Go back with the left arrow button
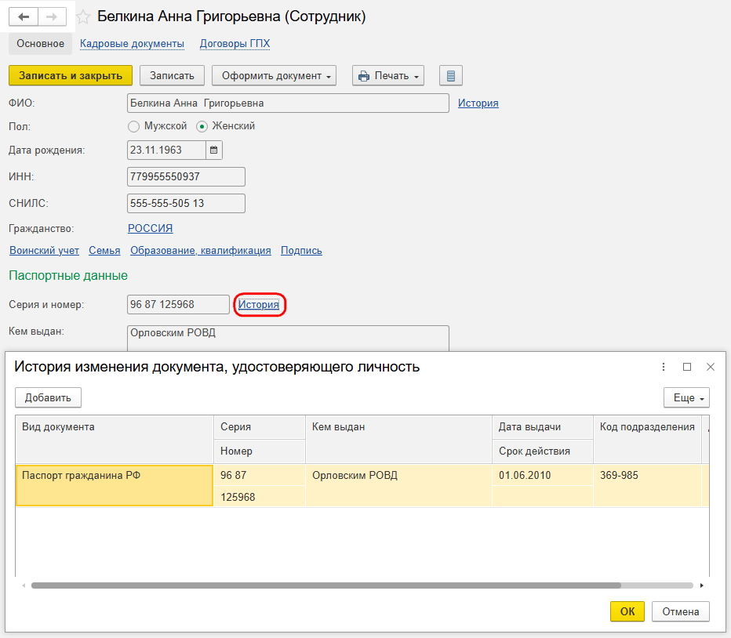 (x=24, y=16)
